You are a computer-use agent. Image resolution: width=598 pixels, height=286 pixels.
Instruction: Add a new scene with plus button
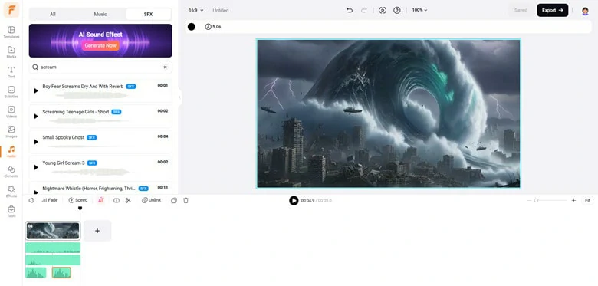click(x=97, y=231)
